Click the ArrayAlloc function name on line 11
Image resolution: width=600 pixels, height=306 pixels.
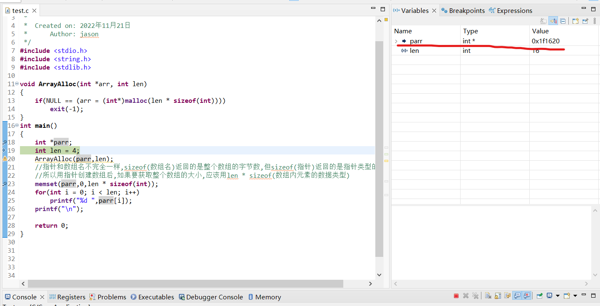point(57,84)
